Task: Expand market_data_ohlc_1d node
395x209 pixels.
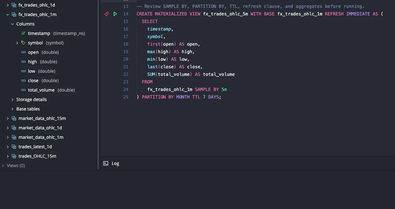Action: pos(8,128)
